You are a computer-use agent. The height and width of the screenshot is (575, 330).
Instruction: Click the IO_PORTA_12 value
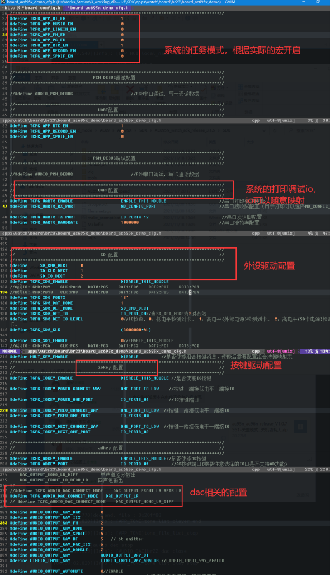pyautogui.click(x=135, y=217)
